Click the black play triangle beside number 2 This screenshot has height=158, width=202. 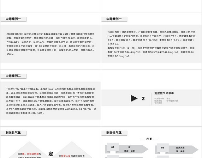tap(134, 98)
